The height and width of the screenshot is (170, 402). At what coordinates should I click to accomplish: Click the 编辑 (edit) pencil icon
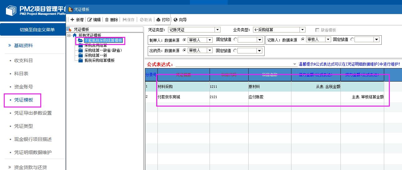pyautogui.click(x=90, y=20)
